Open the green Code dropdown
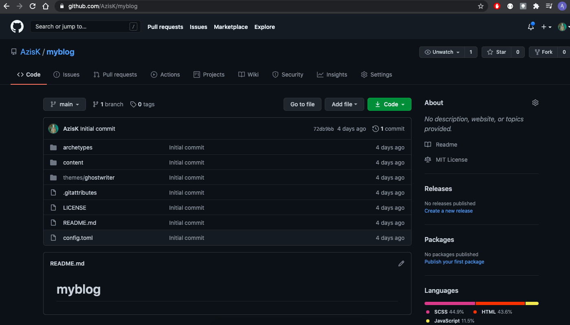This screenshot has height=325, width=570. [390, 104]
